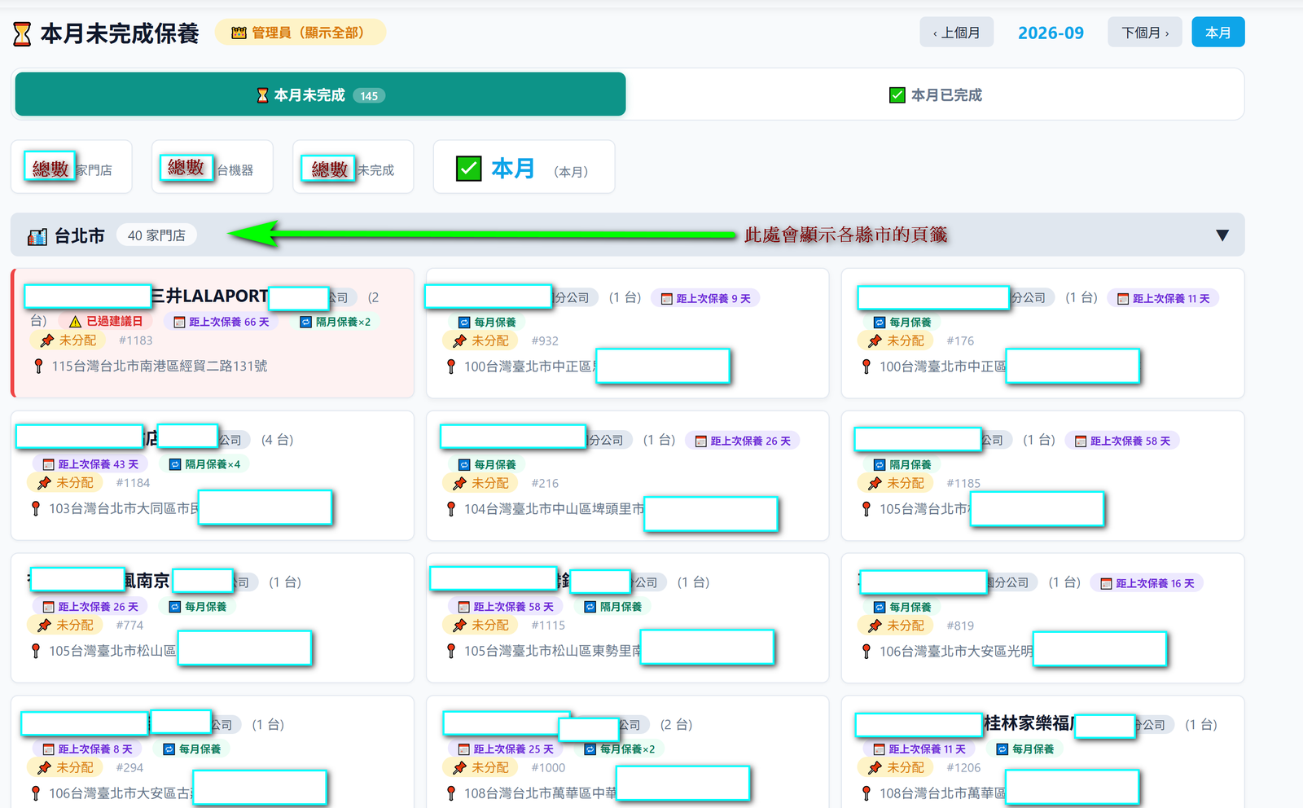Screen dimensions: 1303x808
Task: Go to previous month 上個月
Action: coord(956,33)
